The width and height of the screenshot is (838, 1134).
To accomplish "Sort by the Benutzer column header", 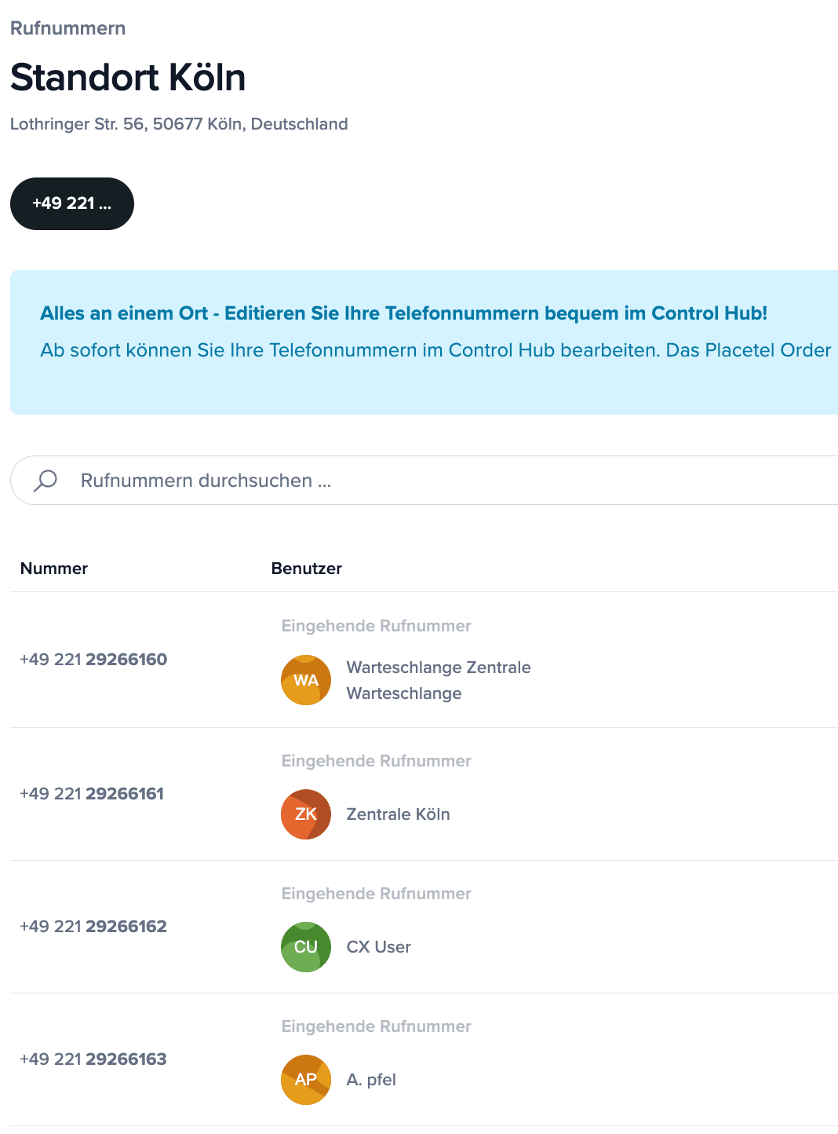I will point(307,569).
